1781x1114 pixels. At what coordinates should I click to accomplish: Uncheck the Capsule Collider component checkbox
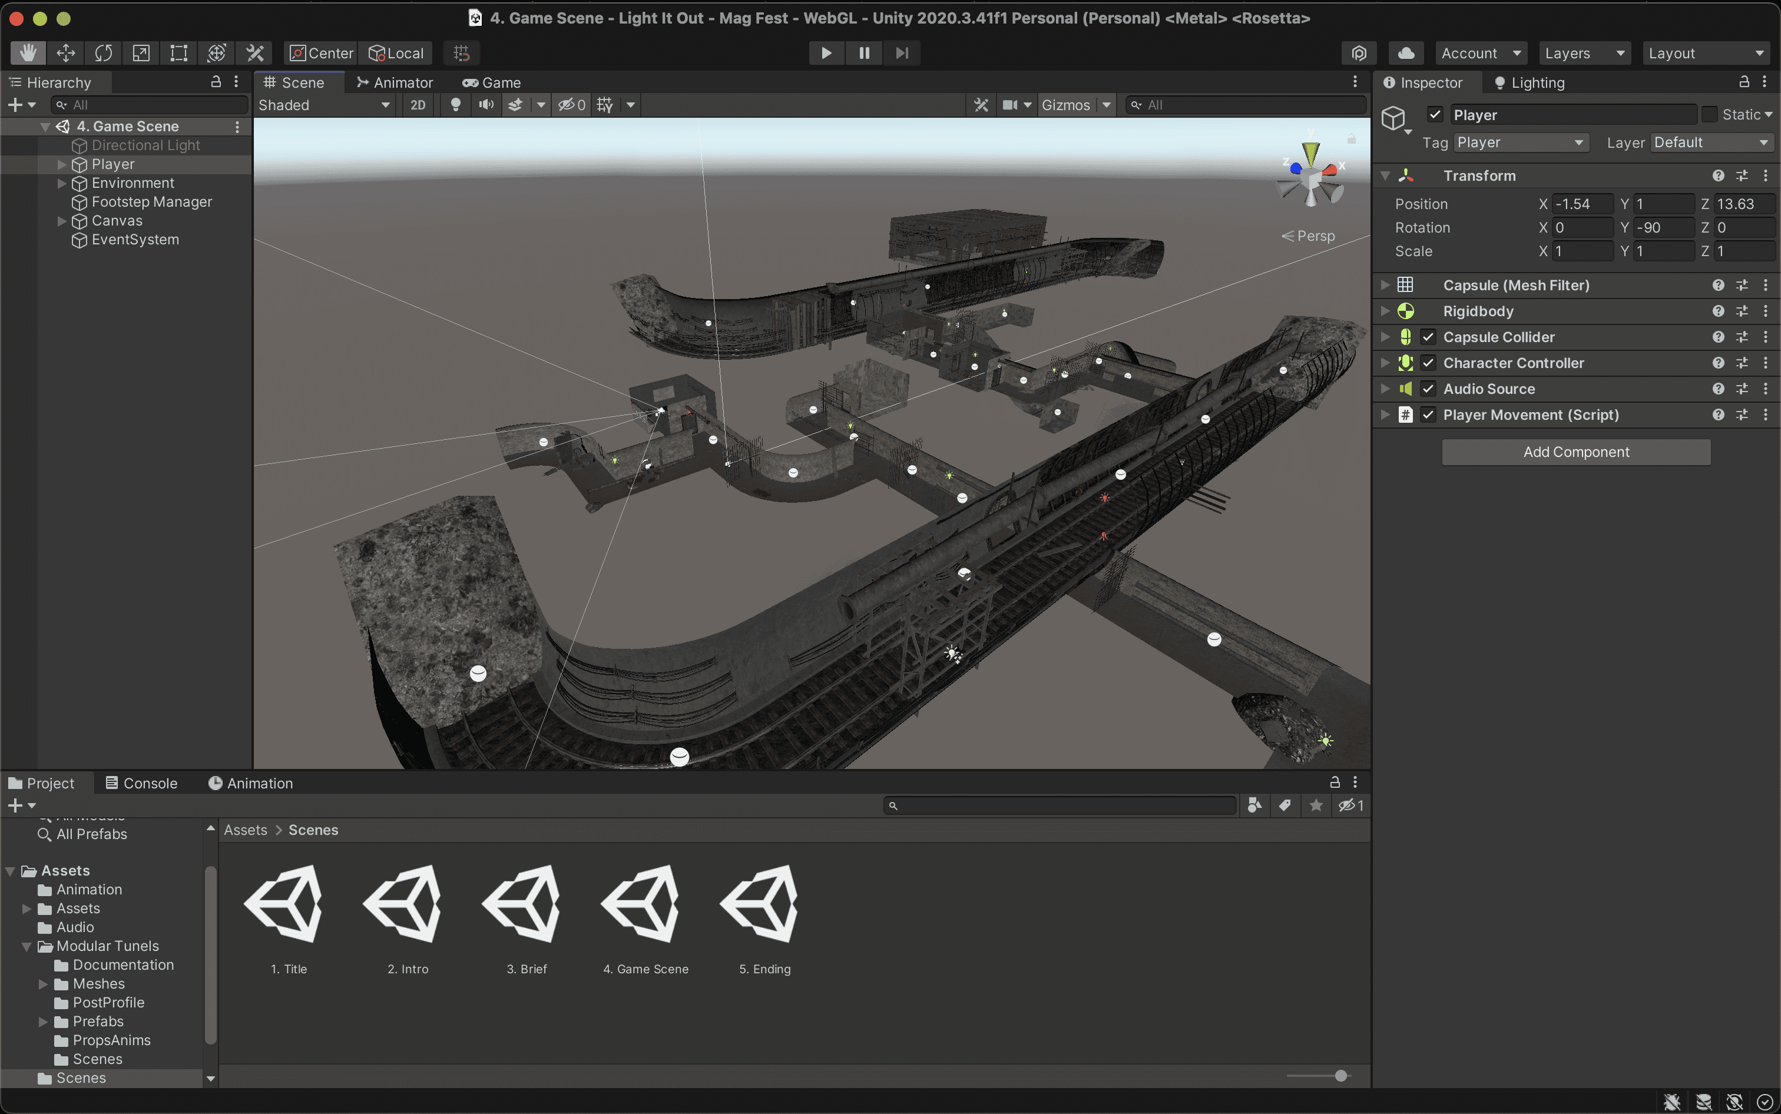click(x=1428, y=337)
